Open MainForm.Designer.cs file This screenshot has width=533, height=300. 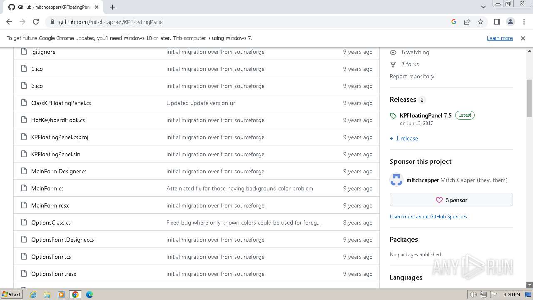59,171
